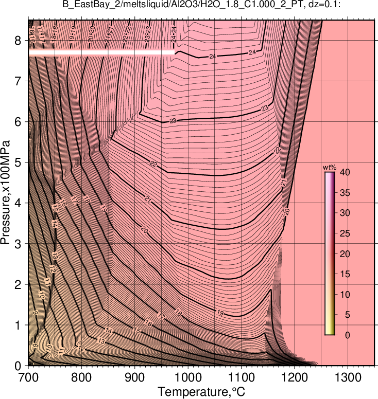Click the plot title B_EastBay_2/meltsliquid/Al2O3 text
This screenshot has height=399, width=378.
[201, 5]
